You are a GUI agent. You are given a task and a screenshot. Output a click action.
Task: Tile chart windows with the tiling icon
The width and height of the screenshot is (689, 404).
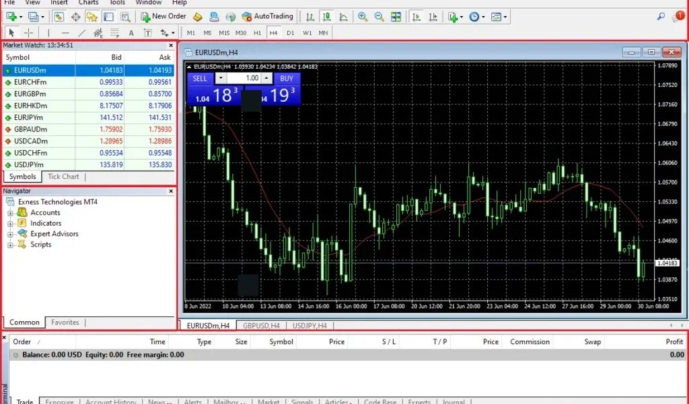pyautogui.click(x=396, y=16)
